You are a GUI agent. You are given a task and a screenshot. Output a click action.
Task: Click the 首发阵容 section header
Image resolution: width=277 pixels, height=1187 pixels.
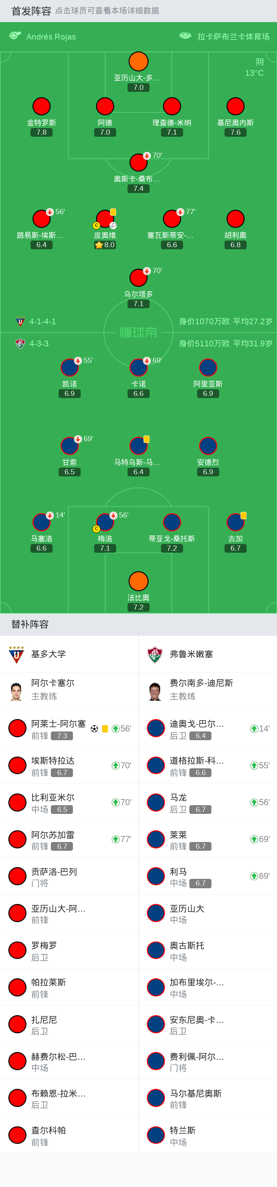(31, 11)
